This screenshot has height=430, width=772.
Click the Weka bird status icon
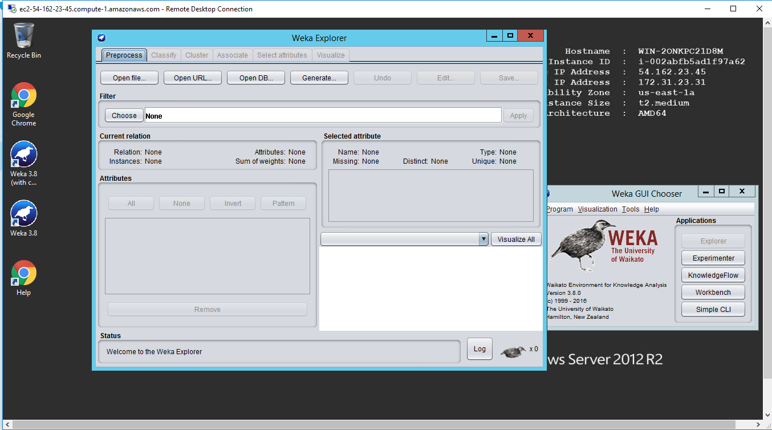pos(513,351)
